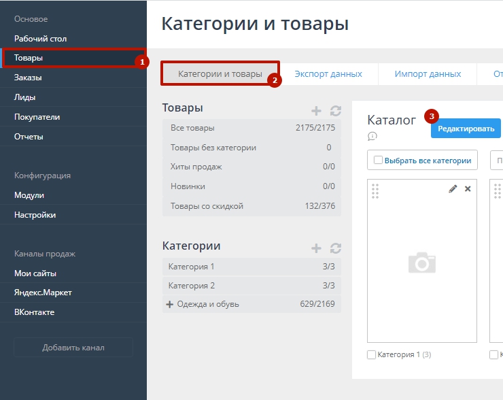The width and height of the screenshot is (503, 400).
Task: Refresh the Категории list with the reload icon
Action: pos(336,248)
